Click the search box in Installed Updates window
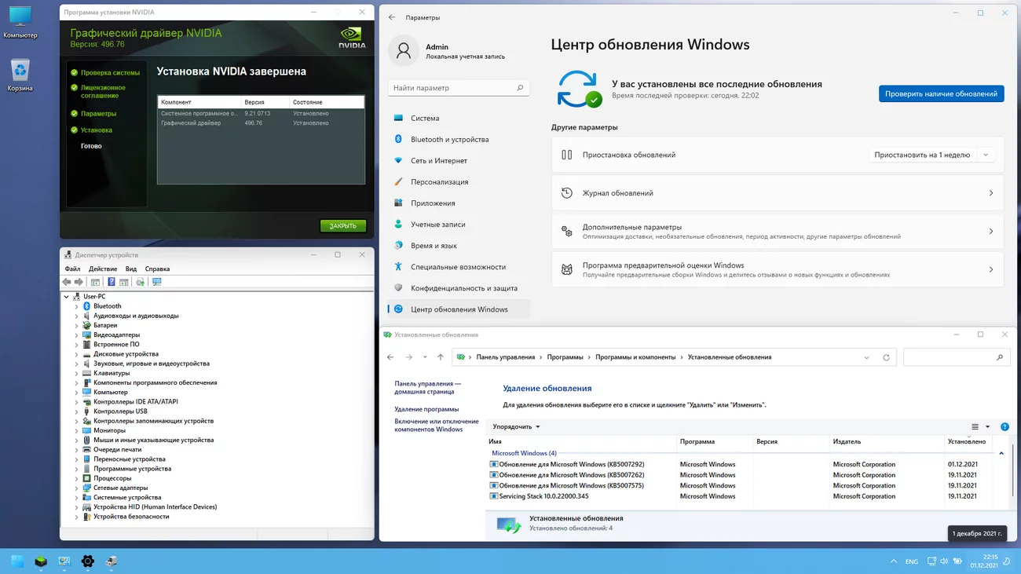 (x=956, y=357)
